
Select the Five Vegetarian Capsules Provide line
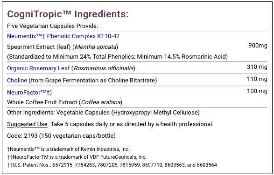pyautogui.click(x=52, y=26)
